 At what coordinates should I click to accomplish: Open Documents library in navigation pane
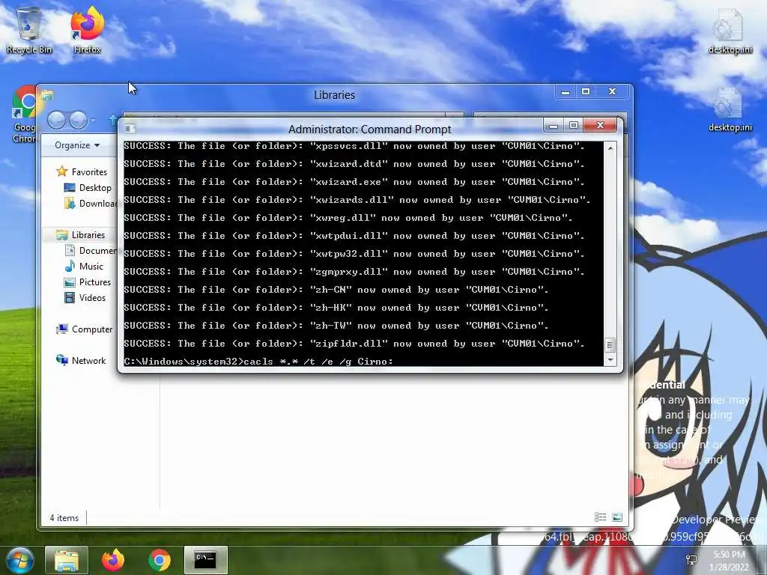[x=91, y=250]
